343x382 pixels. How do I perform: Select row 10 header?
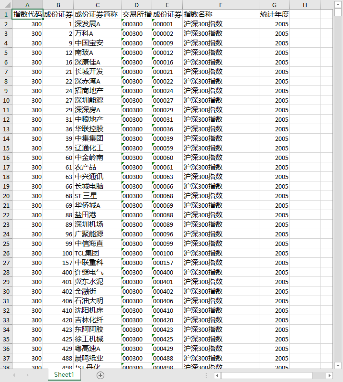tap(6, 100)
